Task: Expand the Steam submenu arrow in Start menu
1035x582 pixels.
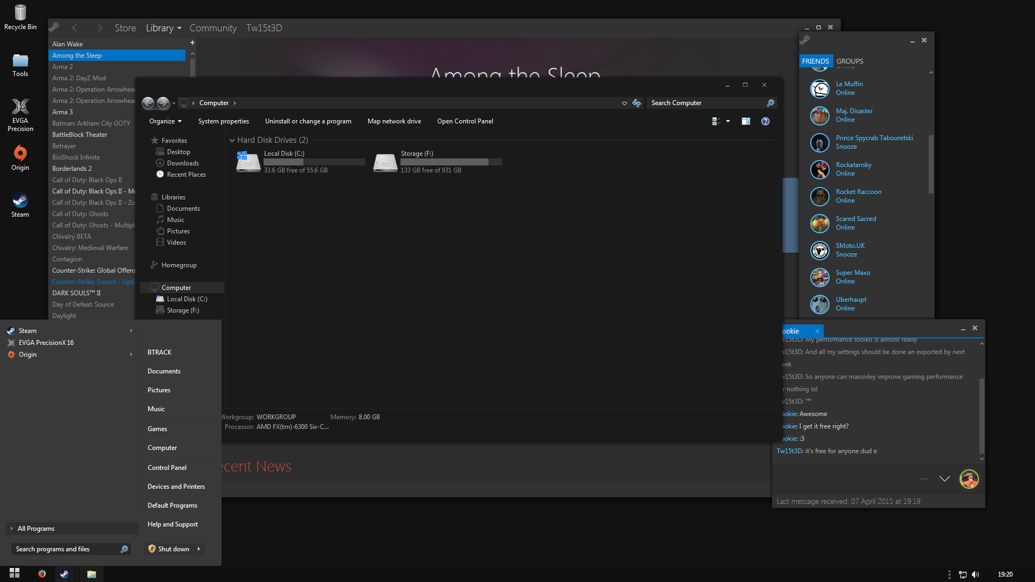Action: point(131,331)
